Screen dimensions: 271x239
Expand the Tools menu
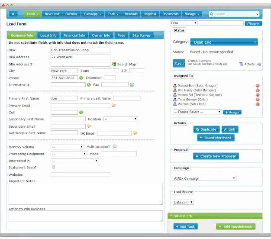tap(113, 14)
